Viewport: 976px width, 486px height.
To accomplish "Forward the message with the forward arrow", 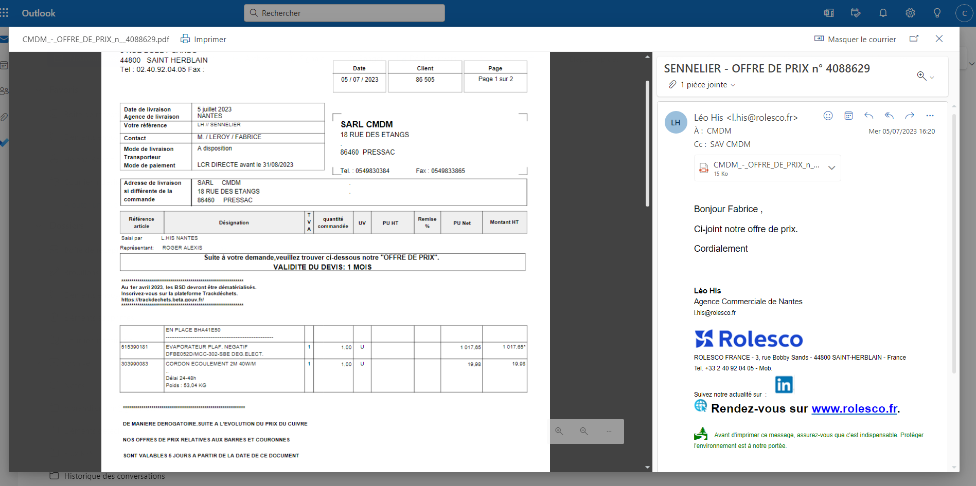I will [x=910, y=116].
